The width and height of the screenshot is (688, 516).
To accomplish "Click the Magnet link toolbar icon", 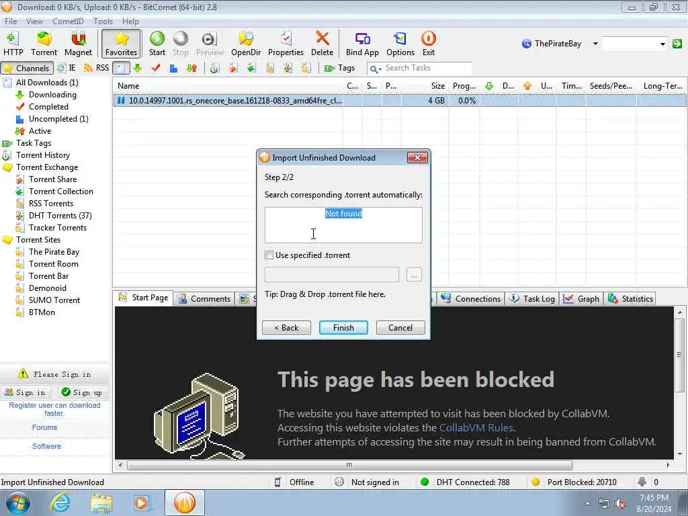I will (78, 44).
